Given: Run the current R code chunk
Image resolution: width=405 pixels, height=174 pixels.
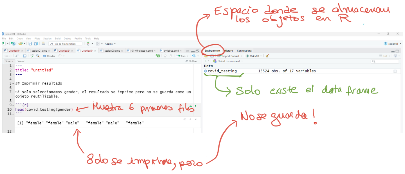Looking at the screenshot, I should (x=196, y=106).
